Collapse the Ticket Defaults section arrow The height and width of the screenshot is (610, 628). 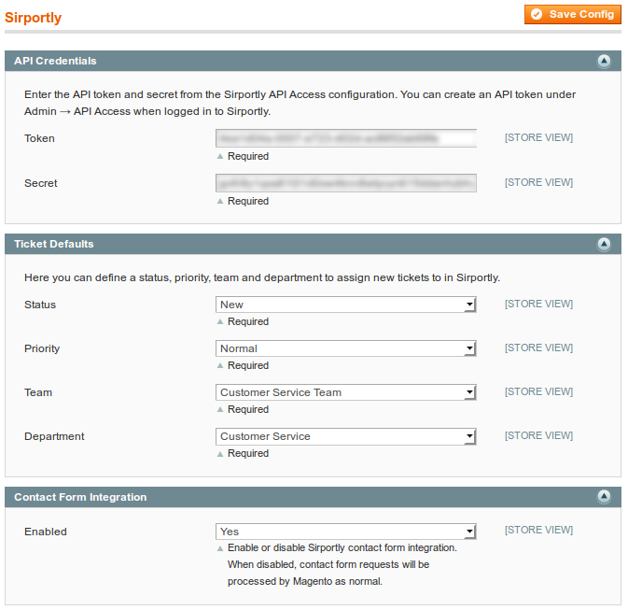click(604, 244)
